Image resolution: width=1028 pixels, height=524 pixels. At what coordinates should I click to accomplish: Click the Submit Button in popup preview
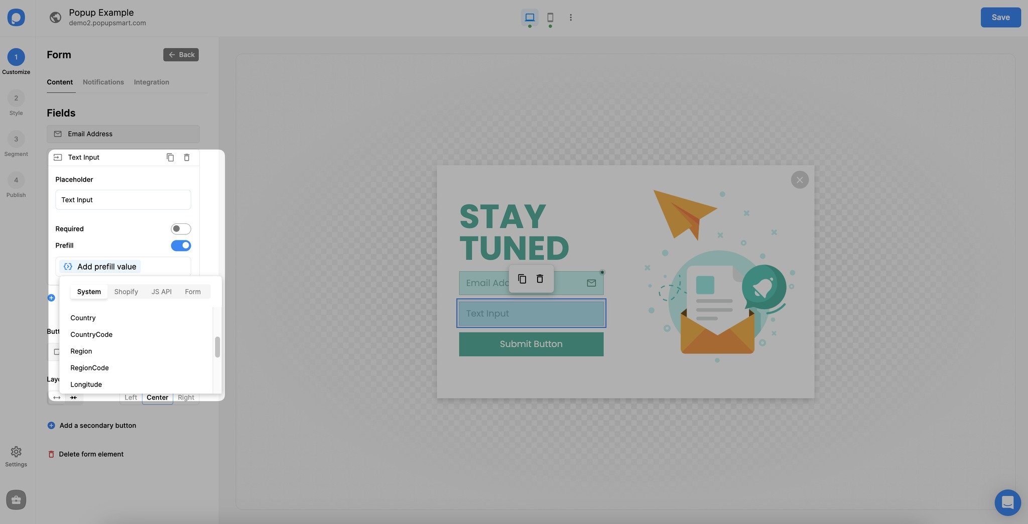531,344
